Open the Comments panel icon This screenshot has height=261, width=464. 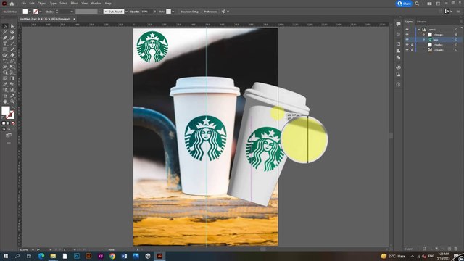pyautogui.click(x=398, y=24)
